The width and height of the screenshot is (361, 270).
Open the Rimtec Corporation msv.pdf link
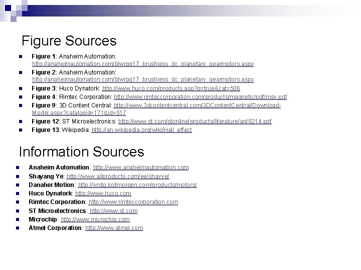[200, 97]
